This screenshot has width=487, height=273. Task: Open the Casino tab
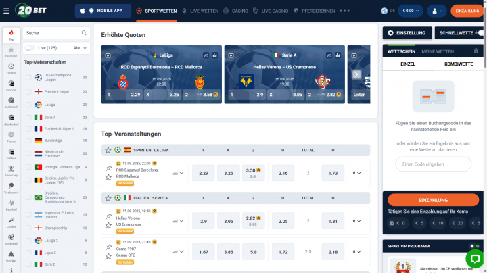236,11
